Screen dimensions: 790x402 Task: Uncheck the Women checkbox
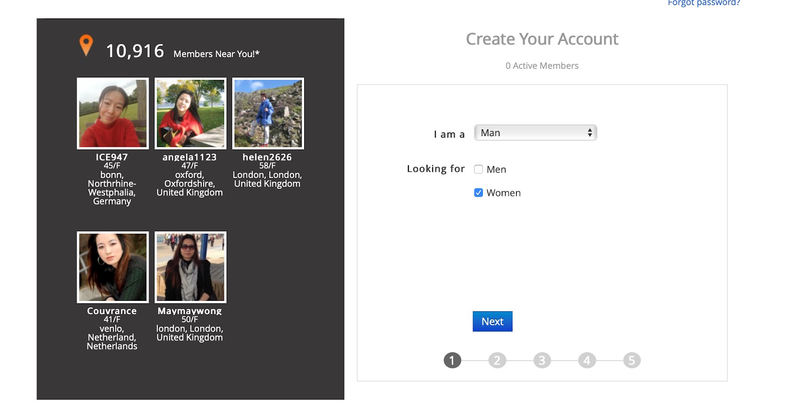[x=478, y=193]
